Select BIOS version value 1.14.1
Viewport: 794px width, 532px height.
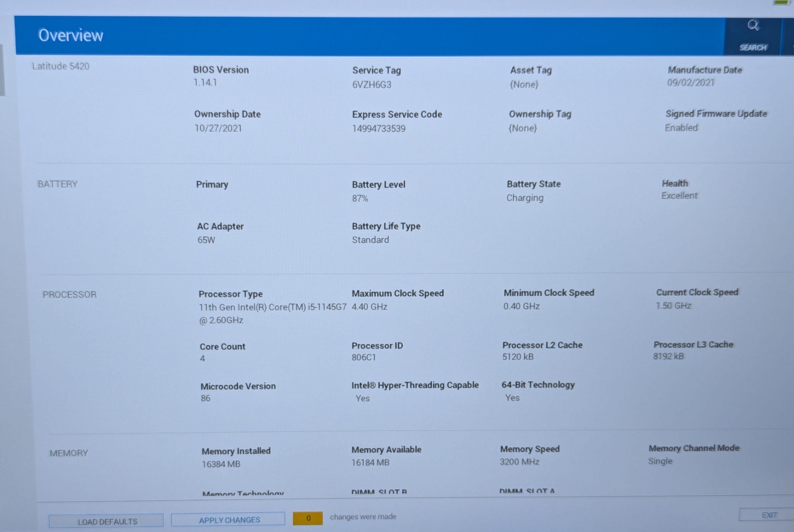[205, 82]
